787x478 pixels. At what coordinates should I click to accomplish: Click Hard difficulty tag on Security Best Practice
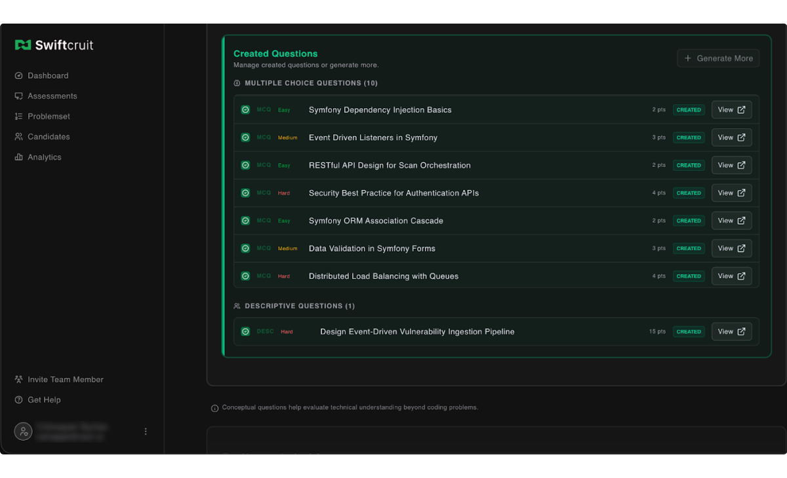point(284,193)
